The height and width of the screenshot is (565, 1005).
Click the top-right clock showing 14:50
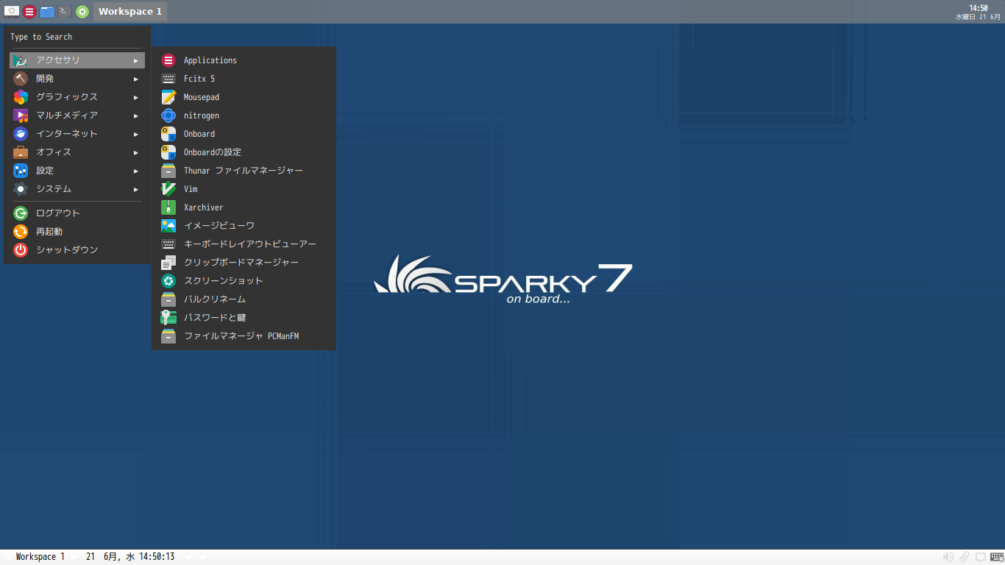pos(978,12)
